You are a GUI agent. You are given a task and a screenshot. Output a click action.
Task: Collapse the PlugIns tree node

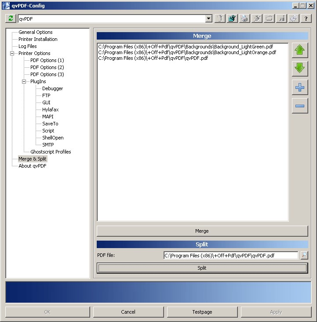point(24,81)
